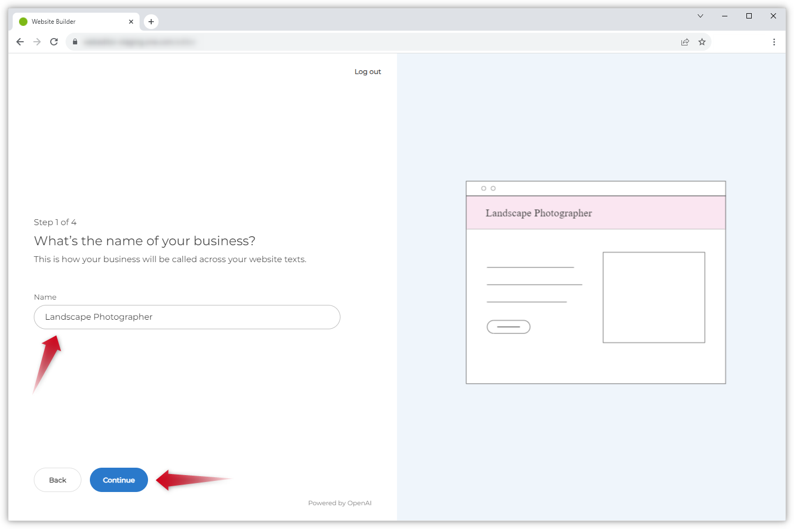Click the blurred URL address bar
The width and height of the screenshot is (794, 529).
(370, 42)
